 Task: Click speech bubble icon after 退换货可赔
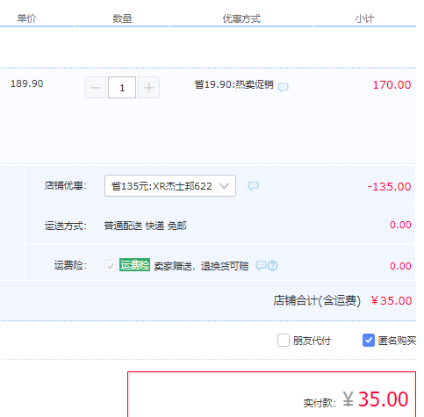261,265
